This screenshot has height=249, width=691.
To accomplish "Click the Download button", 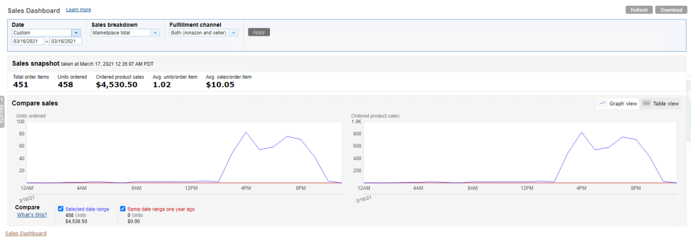I will tap(671, 10).
